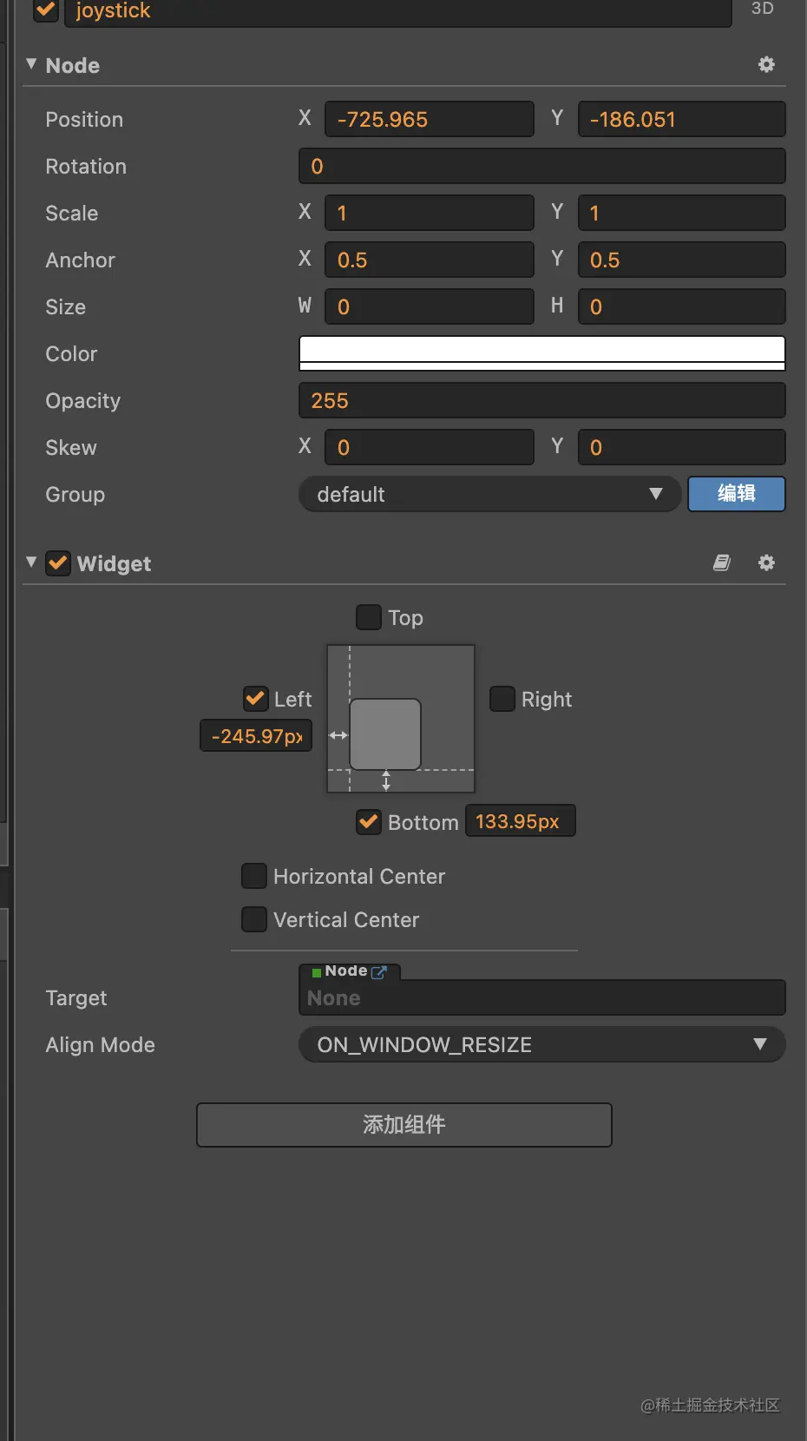
Task: Disable the Widget component checkbox
Action: [58, 563]
